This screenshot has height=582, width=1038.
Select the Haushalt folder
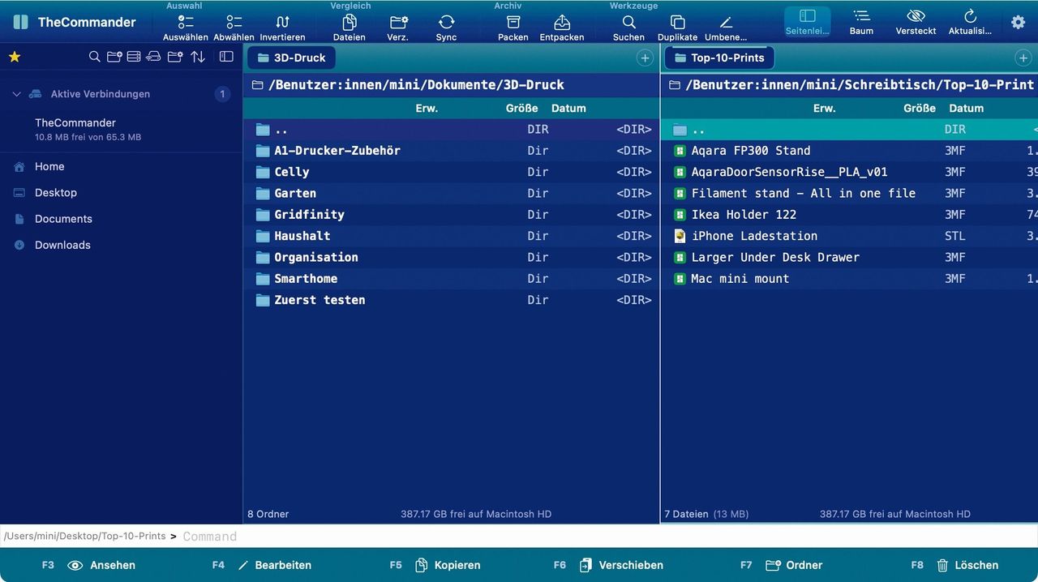tap(451, 236)
